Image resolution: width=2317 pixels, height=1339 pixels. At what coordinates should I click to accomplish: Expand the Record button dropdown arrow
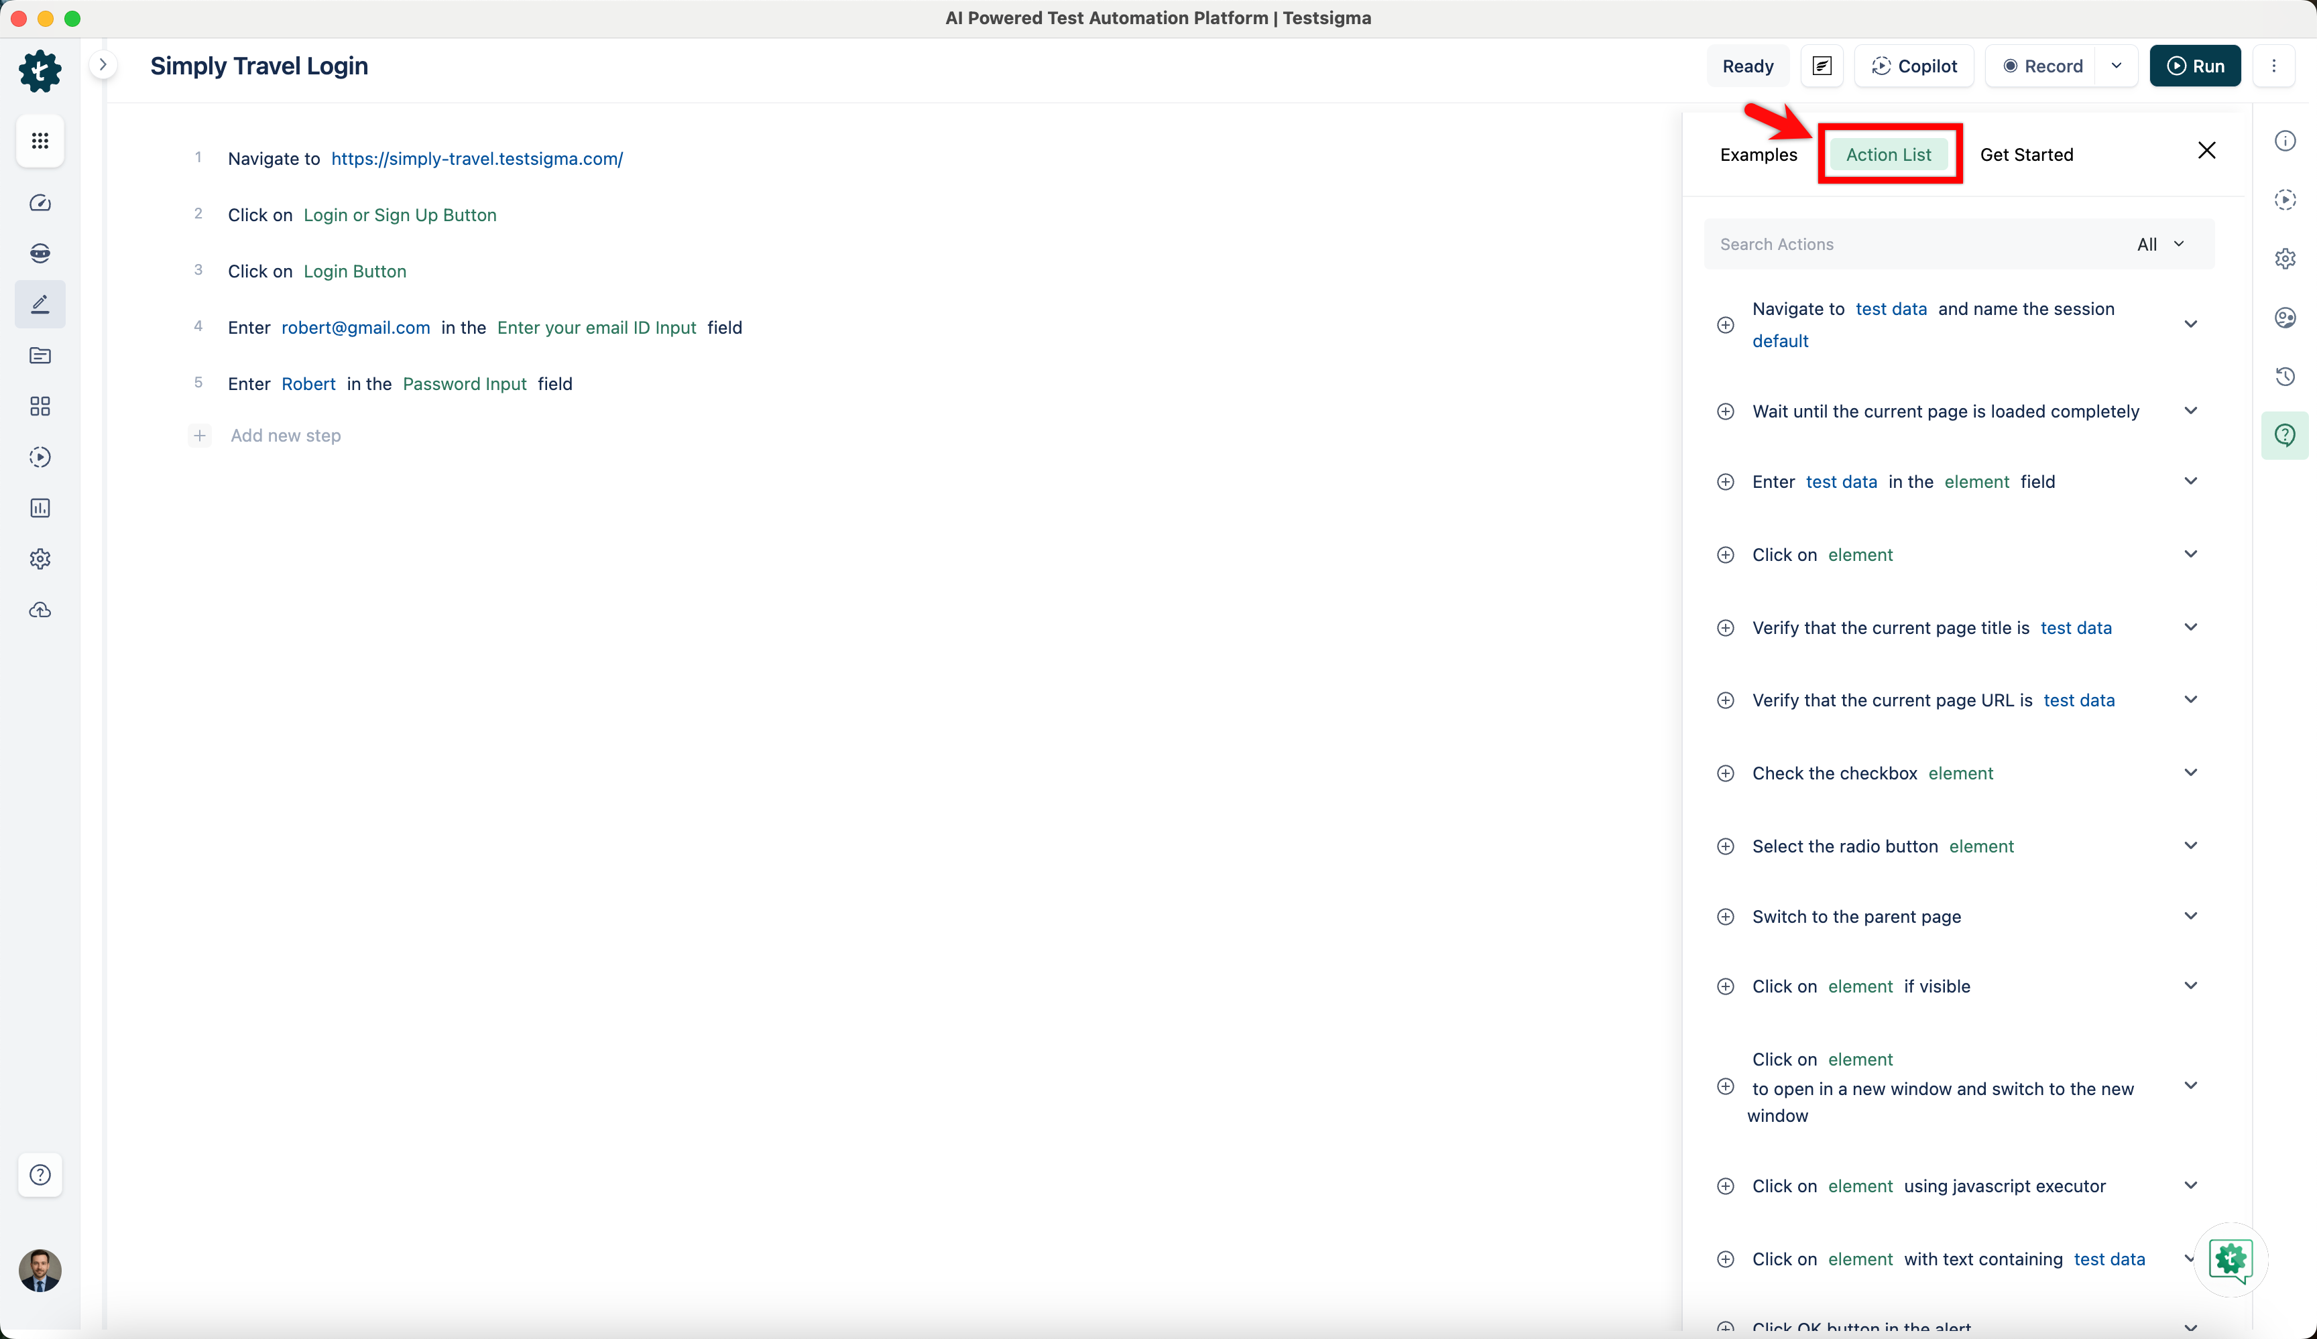(x=2117, y=65)
